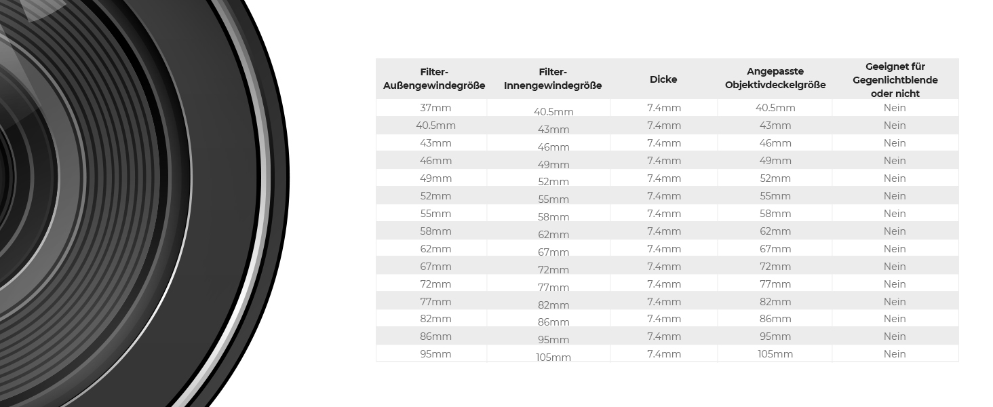
Task: Click Nein in the 37mm row
Action: point(895,108)
